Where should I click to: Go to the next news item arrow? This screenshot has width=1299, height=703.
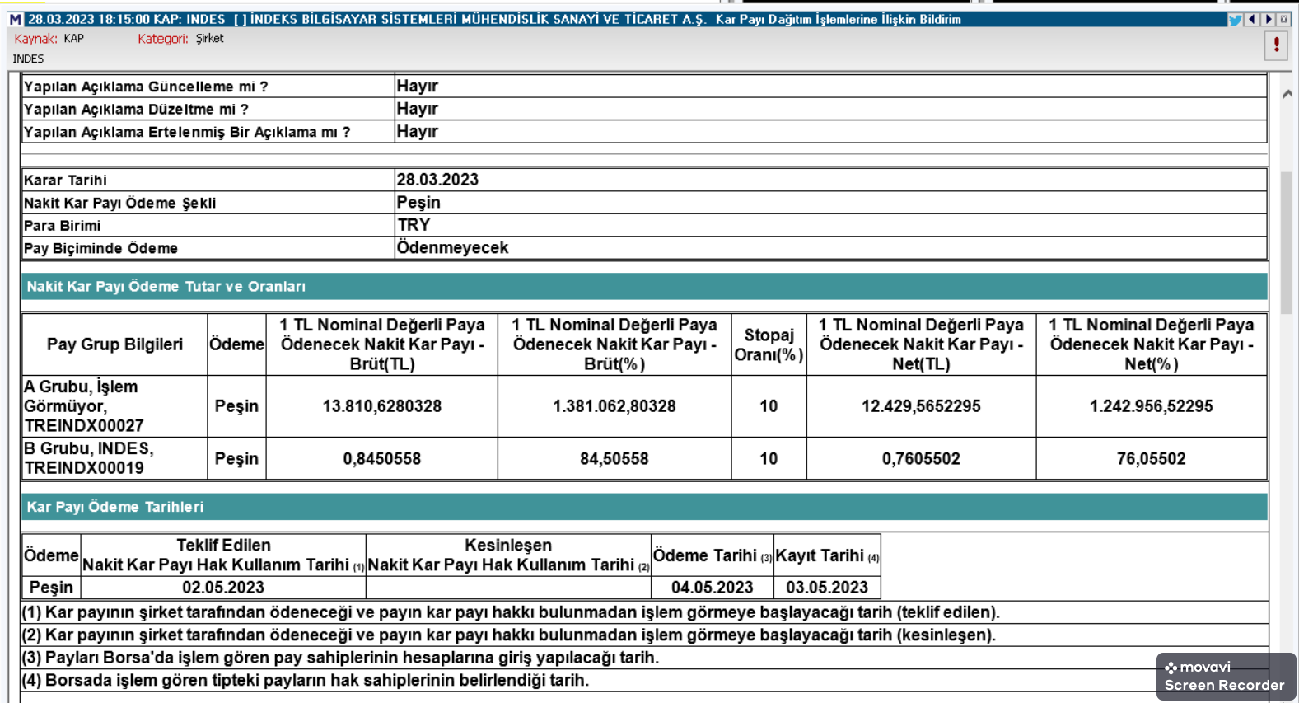click(x=1269, y=19)
